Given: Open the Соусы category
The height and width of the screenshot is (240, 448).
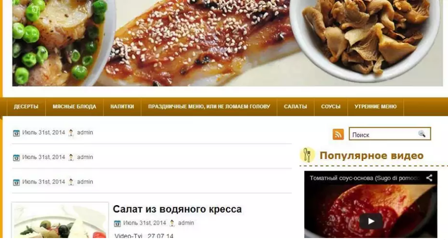Looking at the screenshot, I should pyautogui.click(x=331, y=107).
